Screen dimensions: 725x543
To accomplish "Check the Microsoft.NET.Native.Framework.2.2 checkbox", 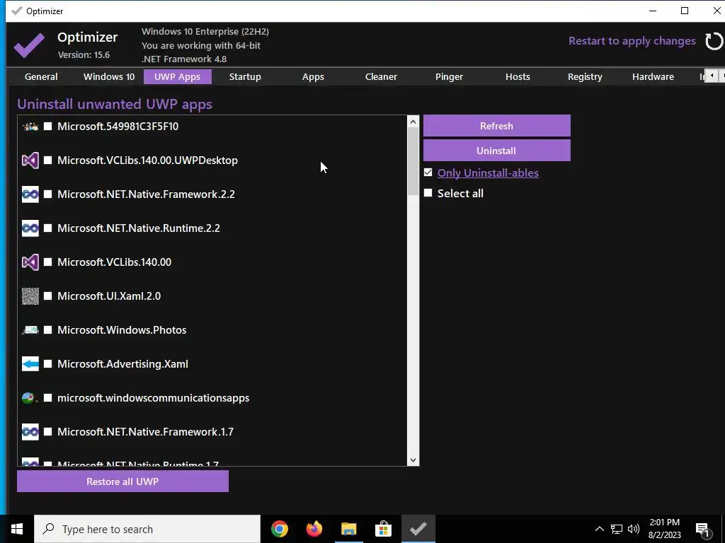I will pyautogui.click(x=47, y=194).
